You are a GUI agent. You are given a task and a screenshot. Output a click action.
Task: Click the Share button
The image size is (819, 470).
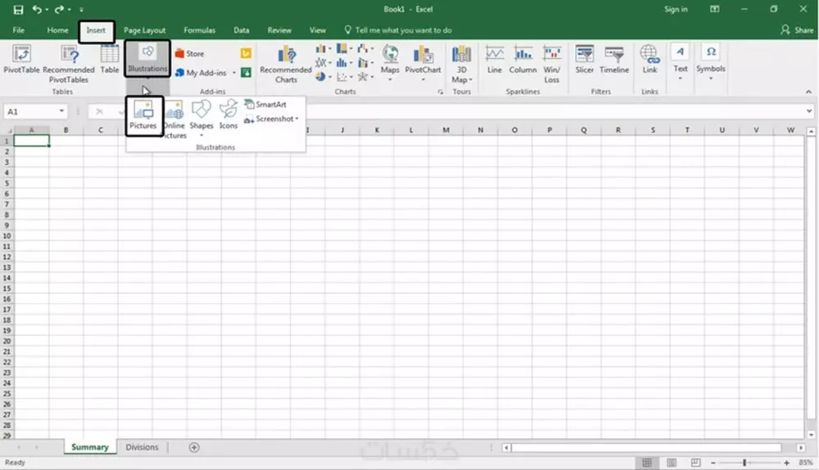pyautogui.click(x=797, y=30)
